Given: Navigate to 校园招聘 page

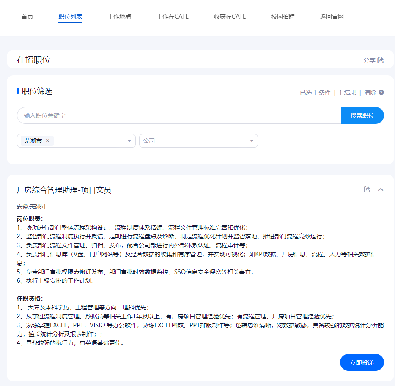Looking at the screenshot, I should point(283,16).
